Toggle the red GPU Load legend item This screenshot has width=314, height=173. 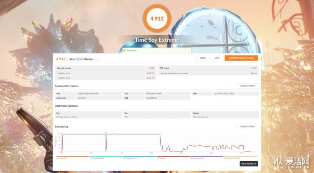[173, 157]
